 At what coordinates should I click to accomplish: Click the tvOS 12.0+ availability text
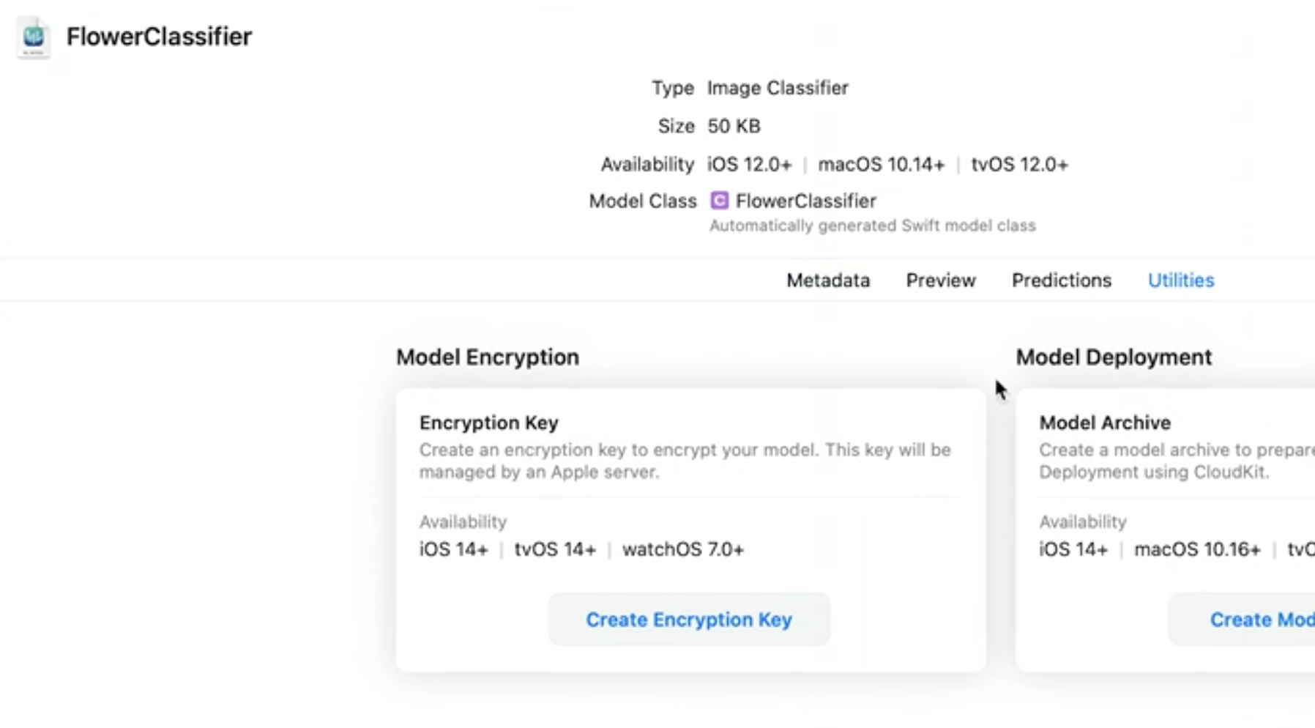1019,165
